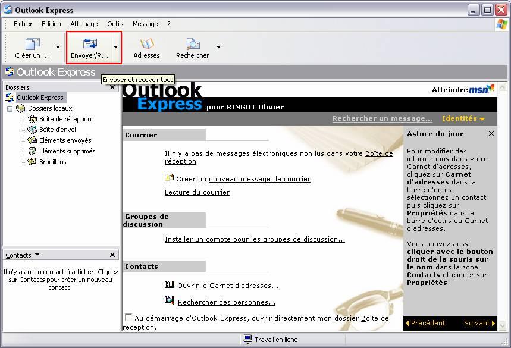The image size is (511, 348).
Task: Click the address book icon beside Ouvrir le Carnet
Action: tap(169, 284)
